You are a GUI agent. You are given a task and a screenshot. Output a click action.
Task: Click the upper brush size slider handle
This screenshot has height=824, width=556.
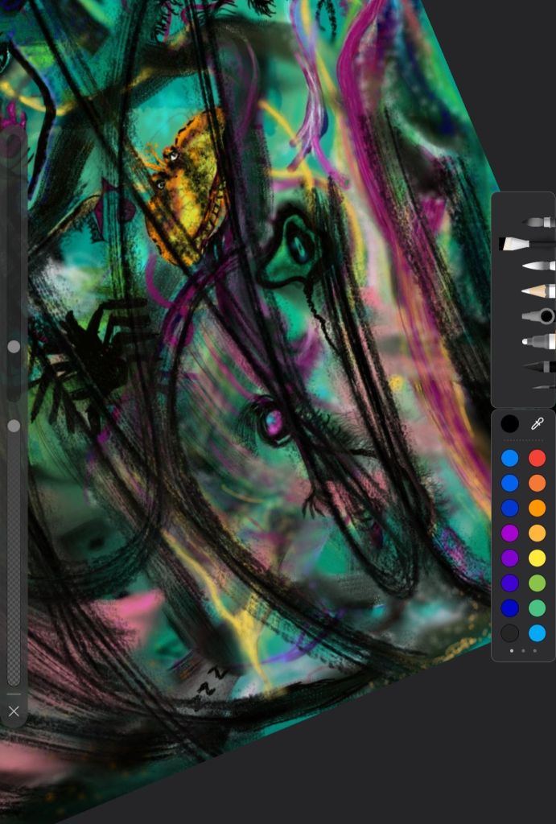(x=14, y=346)
